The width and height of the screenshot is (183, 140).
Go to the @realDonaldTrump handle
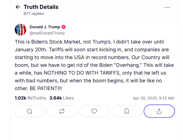tap(47, 33)
